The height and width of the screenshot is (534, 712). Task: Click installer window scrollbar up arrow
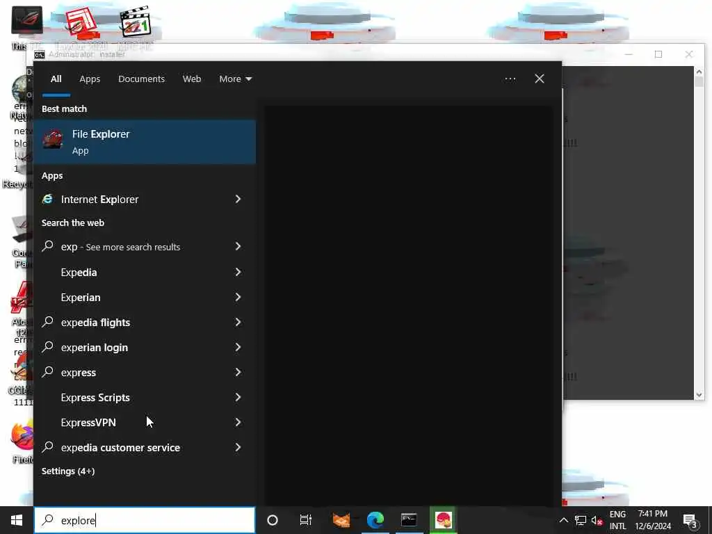coord(699,72)
